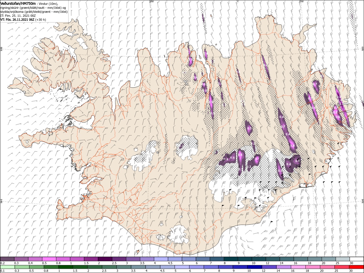
Task: Click the Veðurstofan/HM750m title text
Action: click(x=18, y=3)
